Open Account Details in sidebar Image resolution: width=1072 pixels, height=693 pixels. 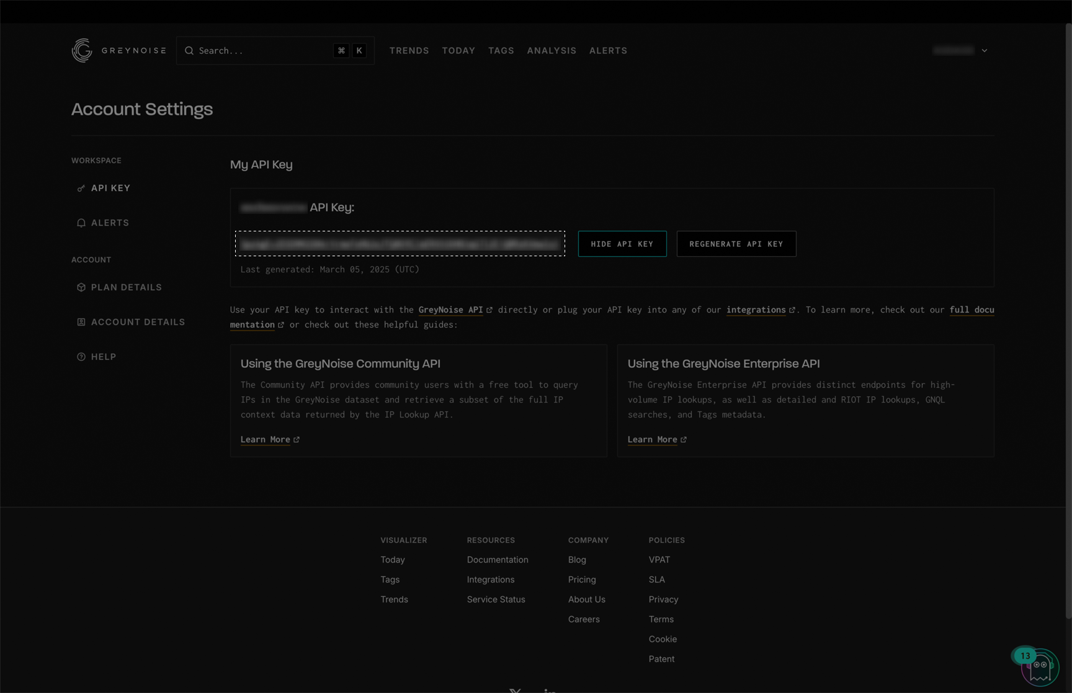138,322
